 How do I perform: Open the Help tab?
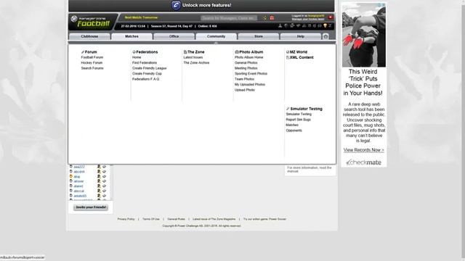[300, 36]
